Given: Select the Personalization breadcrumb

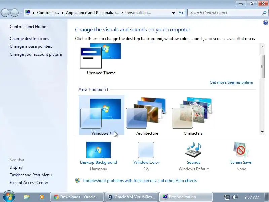Looking at the screenshot, I should click(x=138, y=13).
